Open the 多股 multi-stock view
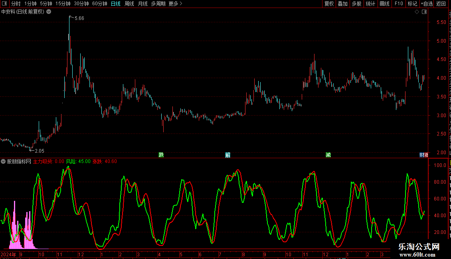 (356, 4)
